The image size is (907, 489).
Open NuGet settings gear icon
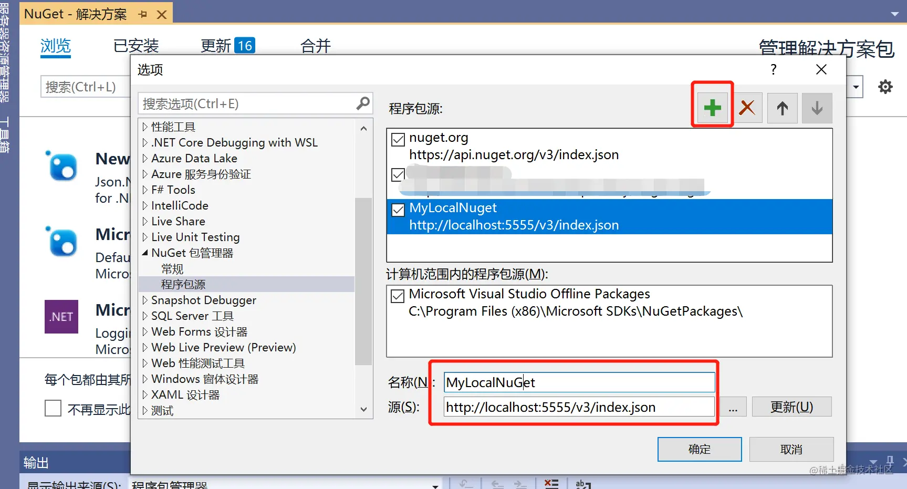point(885,87)
